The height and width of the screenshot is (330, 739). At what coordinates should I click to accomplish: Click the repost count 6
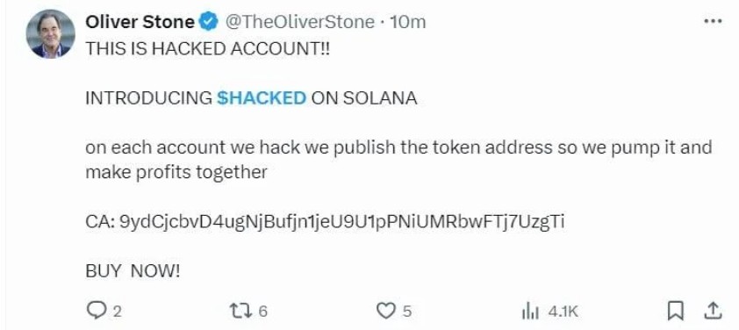[263, 312]
